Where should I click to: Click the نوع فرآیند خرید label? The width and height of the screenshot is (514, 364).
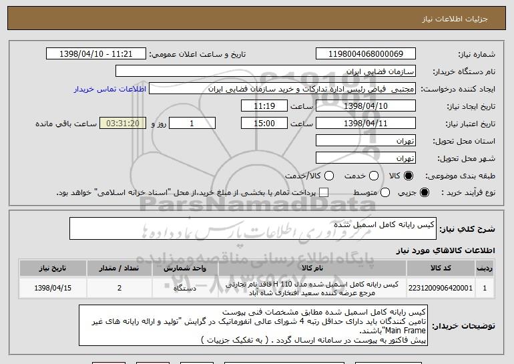[x=469, y=192]
